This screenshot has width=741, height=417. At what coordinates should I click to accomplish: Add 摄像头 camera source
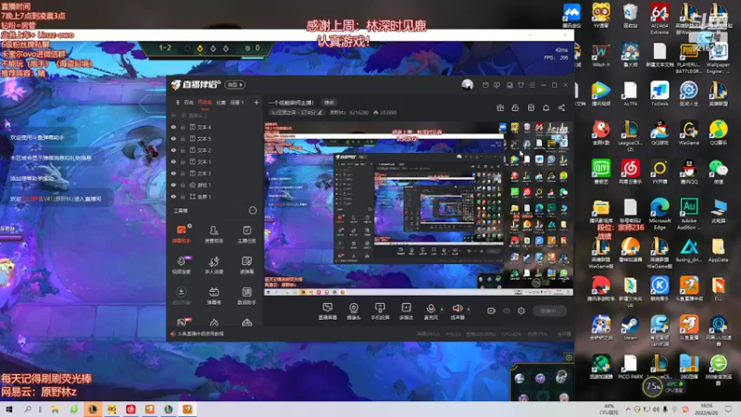coord(354,311)
